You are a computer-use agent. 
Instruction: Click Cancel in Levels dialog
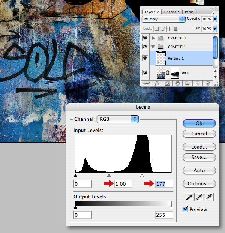(199, 134)
